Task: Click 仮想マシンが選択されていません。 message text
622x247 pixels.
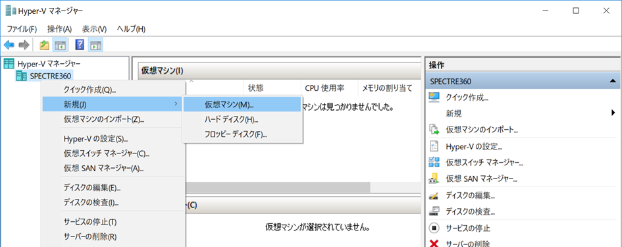Action: 318,228
